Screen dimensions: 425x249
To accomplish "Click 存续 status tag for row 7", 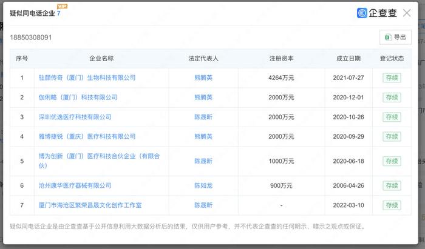I will click(392, 205).
